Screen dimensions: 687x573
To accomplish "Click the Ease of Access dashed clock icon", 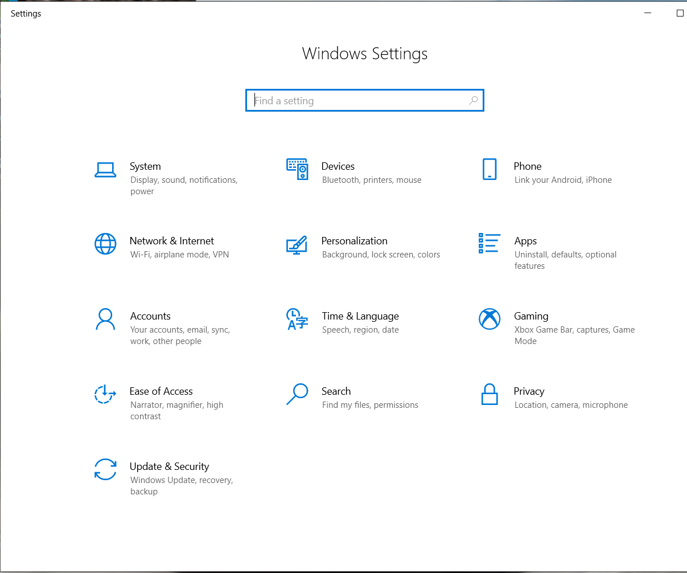I will 105,394.
